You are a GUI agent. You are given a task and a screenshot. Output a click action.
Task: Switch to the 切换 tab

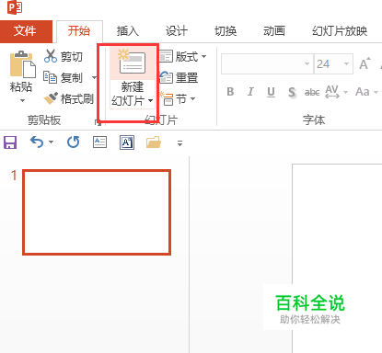point(226,31)
